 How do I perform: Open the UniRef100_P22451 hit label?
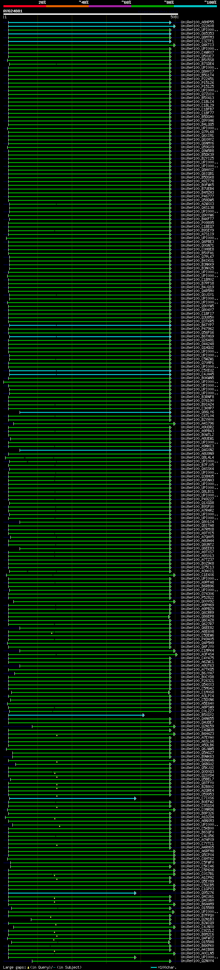point(197,79)
